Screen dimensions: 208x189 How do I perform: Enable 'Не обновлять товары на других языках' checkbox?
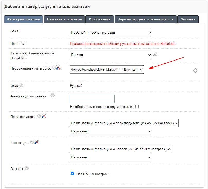tap(137, 106)
